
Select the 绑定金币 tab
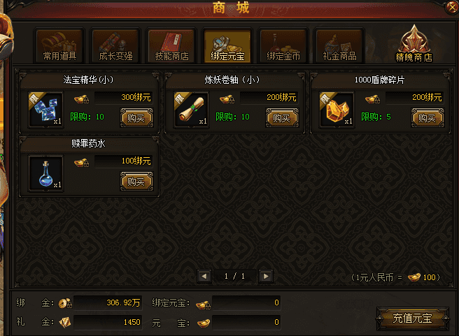283,46
